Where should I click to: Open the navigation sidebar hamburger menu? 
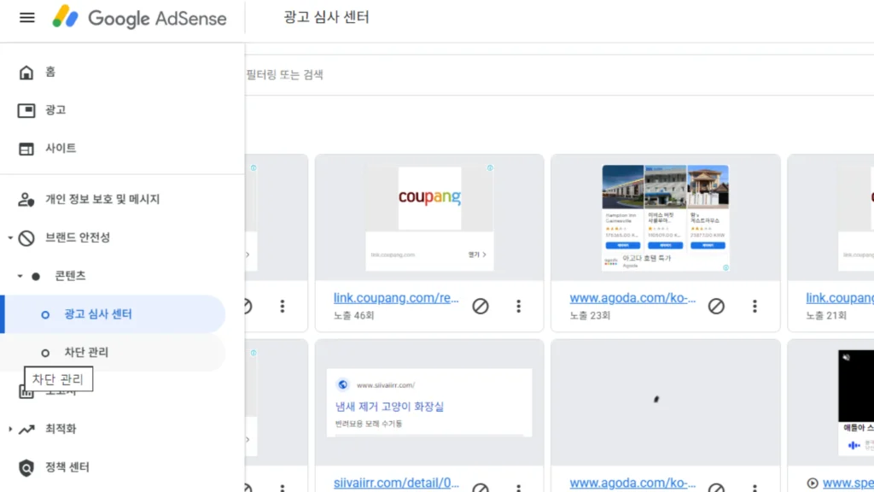click(26, 17)
